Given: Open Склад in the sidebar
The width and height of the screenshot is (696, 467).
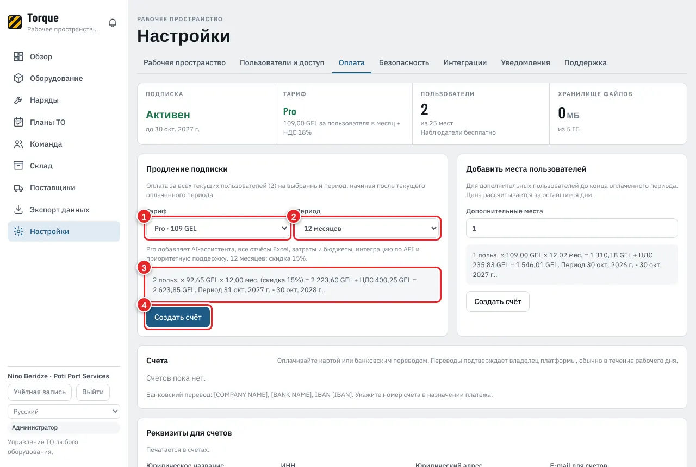Looking at the screenshot, I should (x=64, y=166).
